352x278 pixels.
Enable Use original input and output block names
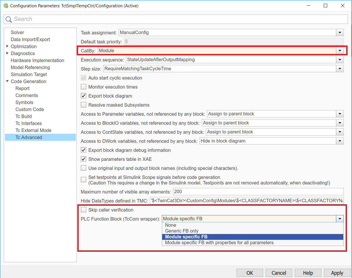pos(83,168)
